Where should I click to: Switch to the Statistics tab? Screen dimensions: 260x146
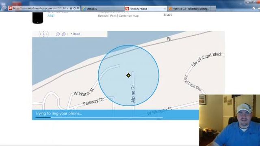[x=103, y=9]
